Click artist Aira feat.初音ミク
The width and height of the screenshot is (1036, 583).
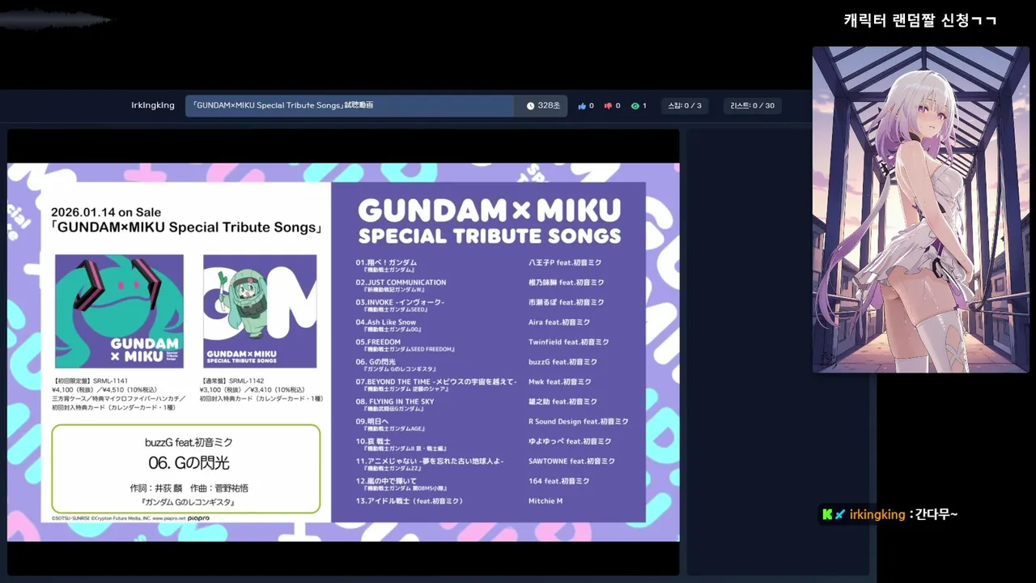coord(559,322)
